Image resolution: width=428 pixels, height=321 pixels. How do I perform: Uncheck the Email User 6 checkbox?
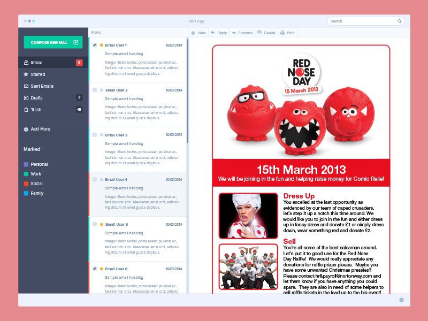pyautogui.click(x=95, y=269)
